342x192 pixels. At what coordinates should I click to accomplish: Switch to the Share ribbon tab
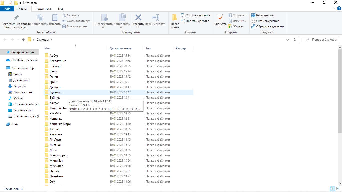[x=43, y=9]
